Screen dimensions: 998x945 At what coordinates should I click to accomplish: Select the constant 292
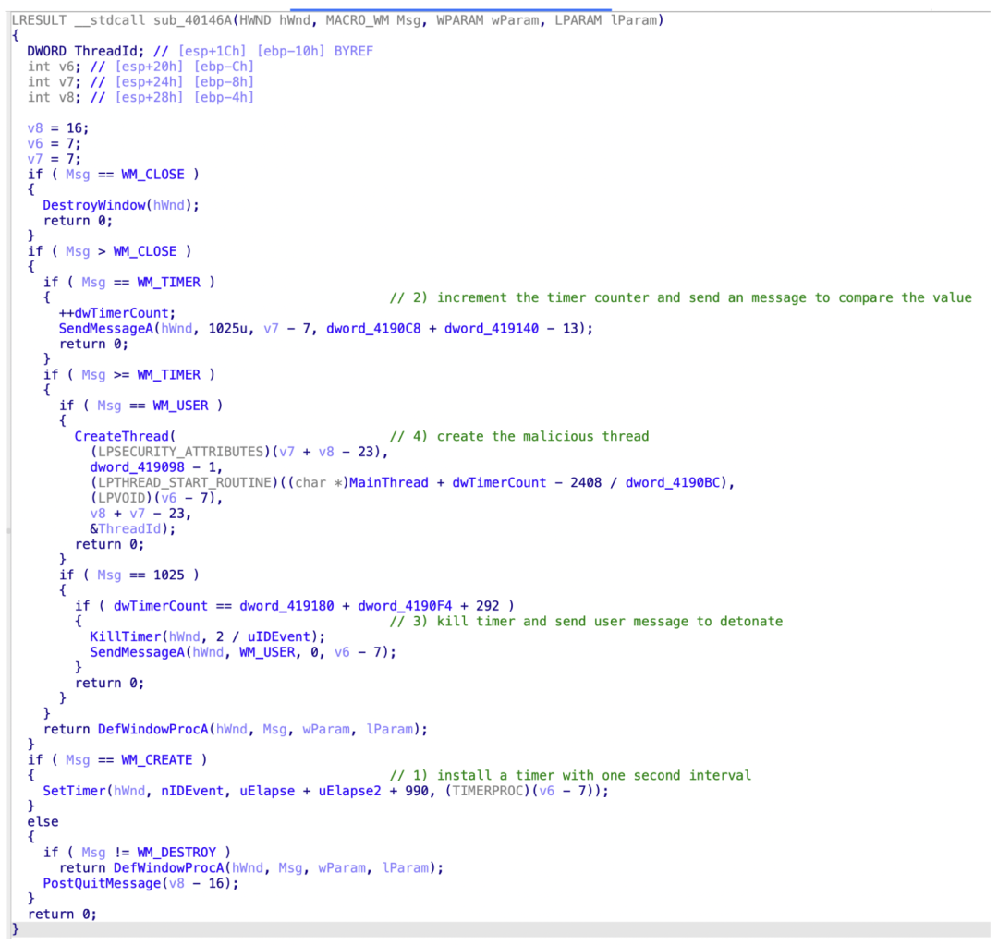coord(488,605)
